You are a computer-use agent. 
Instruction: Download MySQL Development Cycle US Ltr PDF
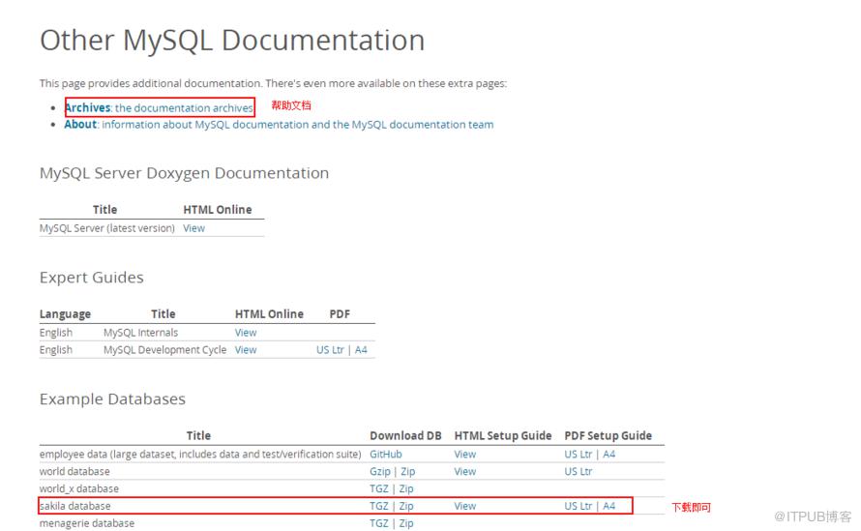pos(330,350)
